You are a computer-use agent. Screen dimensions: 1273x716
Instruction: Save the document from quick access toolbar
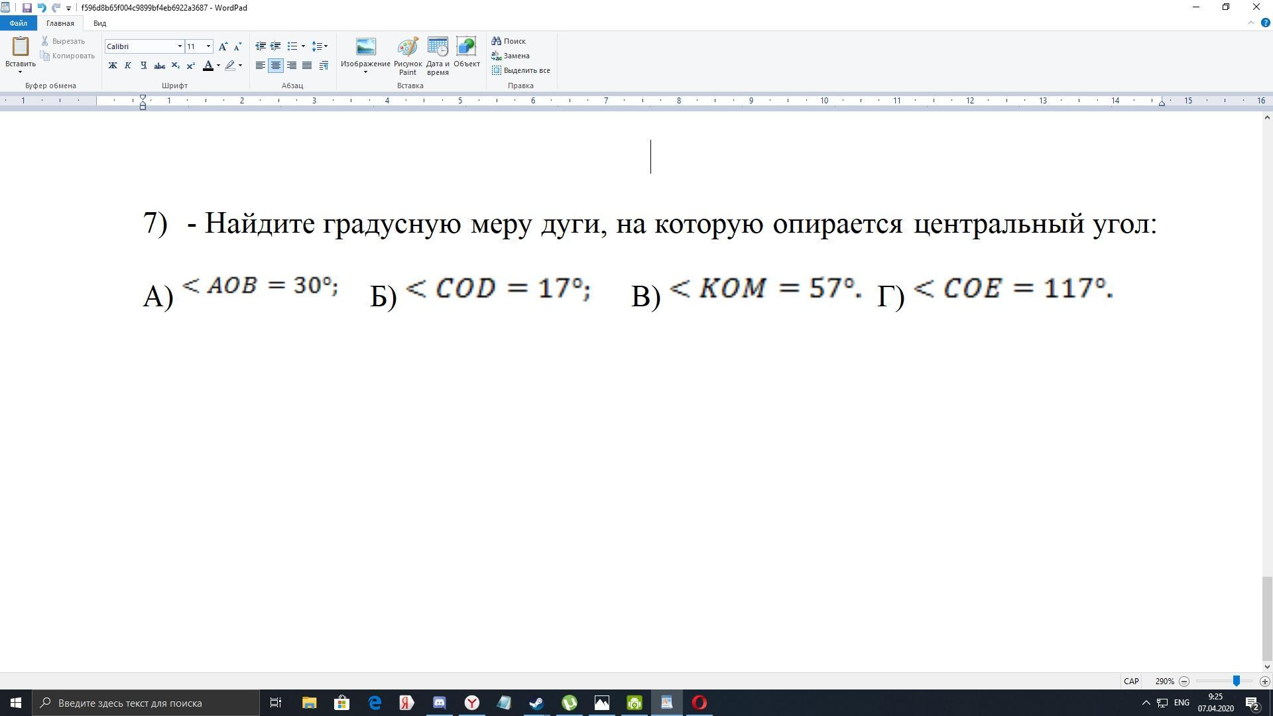coord(27,8)
